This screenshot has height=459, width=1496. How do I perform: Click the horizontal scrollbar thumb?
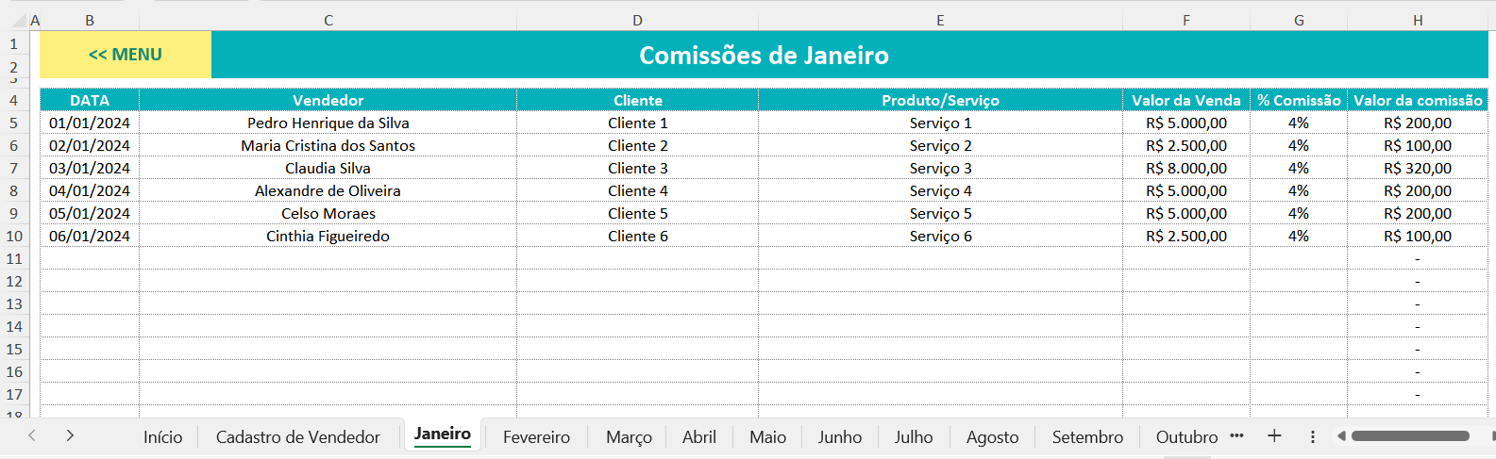coord(1410,435)
